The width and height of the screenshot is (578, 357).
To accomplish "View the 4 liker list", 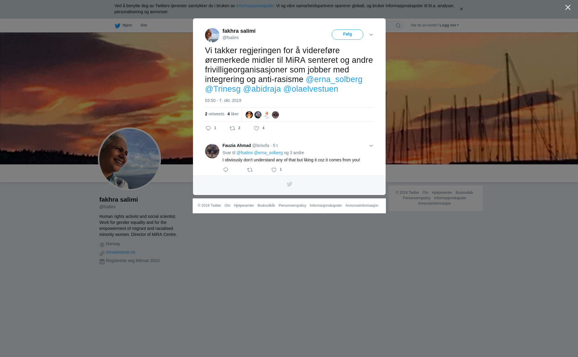I will pos(233,114).
